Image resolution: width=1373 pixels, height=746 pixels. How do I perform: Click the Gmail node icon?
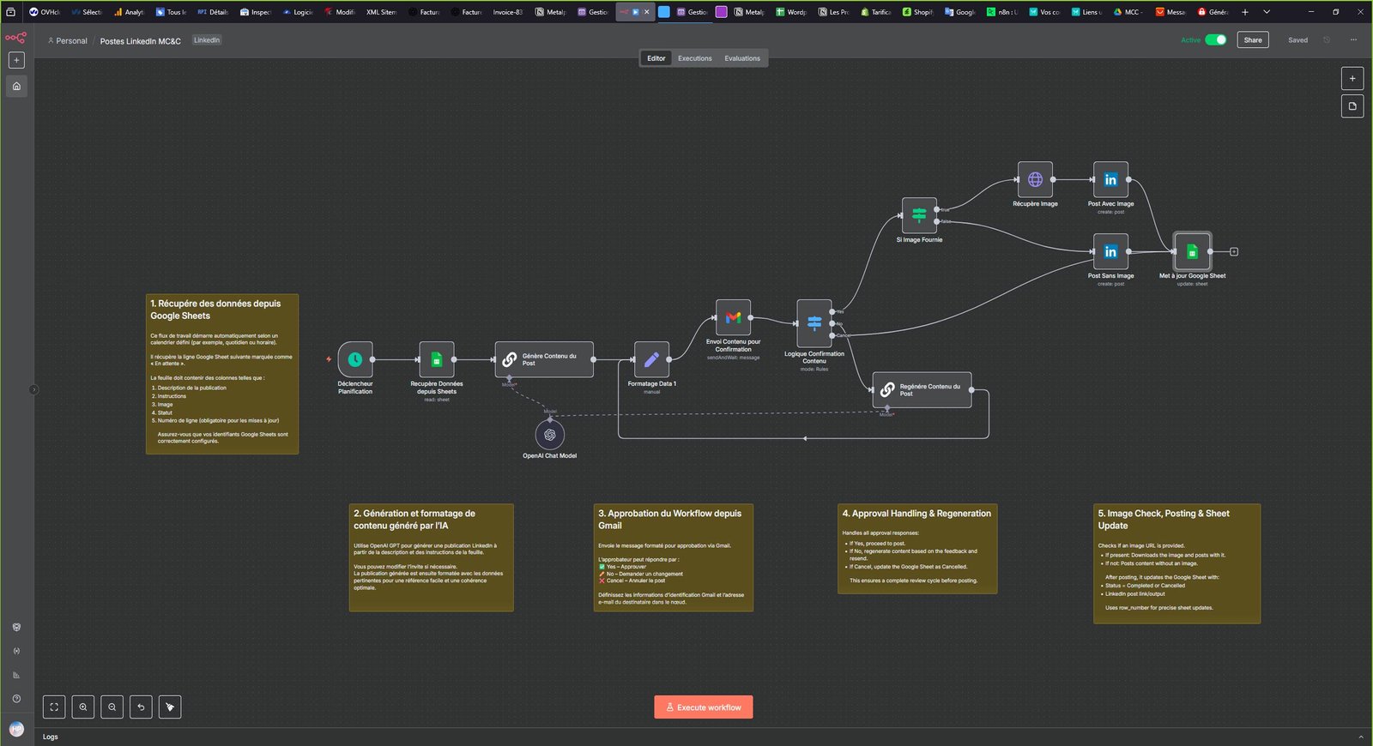point(733,317)
